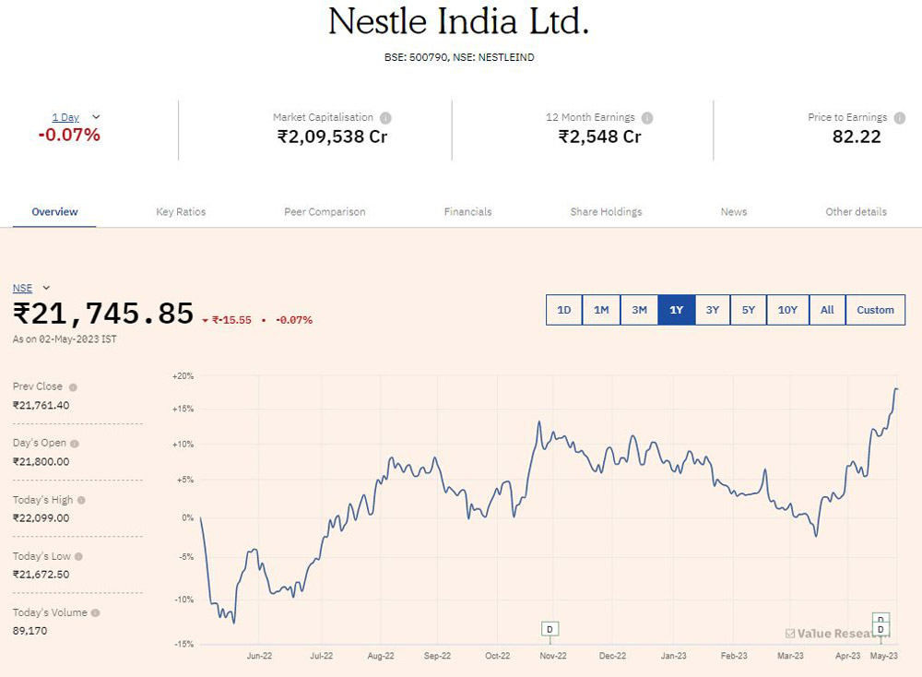
Task: Choose the 10Y chart range
Action: point(787,310)
